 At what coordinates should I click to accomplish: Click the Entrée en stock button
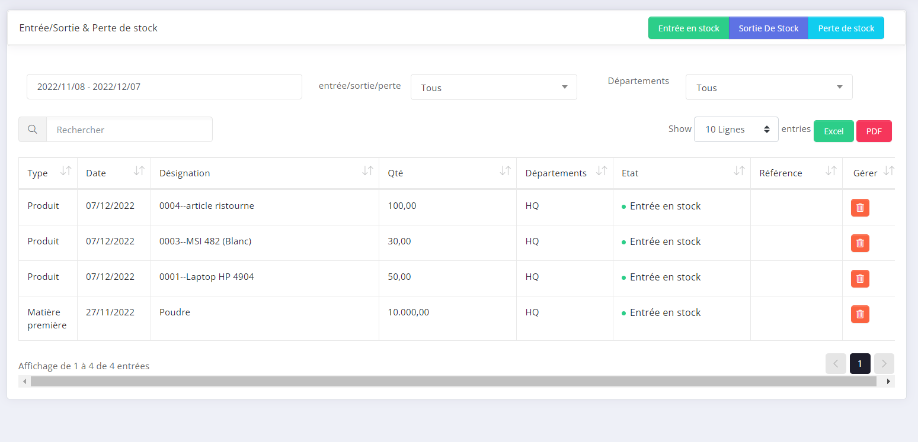point(689,28)
